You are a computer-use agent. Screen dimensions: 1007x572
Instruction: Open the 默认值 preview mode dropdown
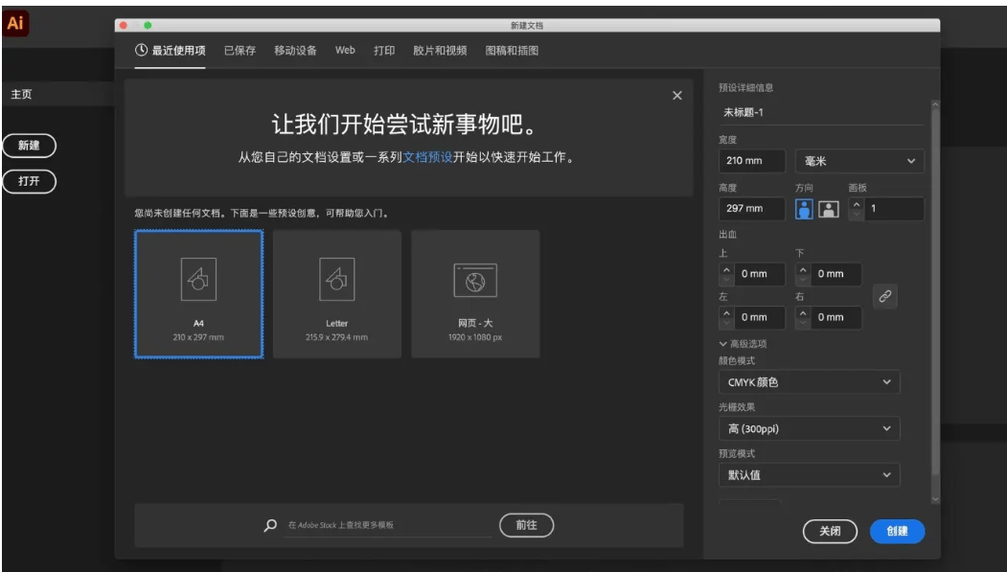click(809, 475)
